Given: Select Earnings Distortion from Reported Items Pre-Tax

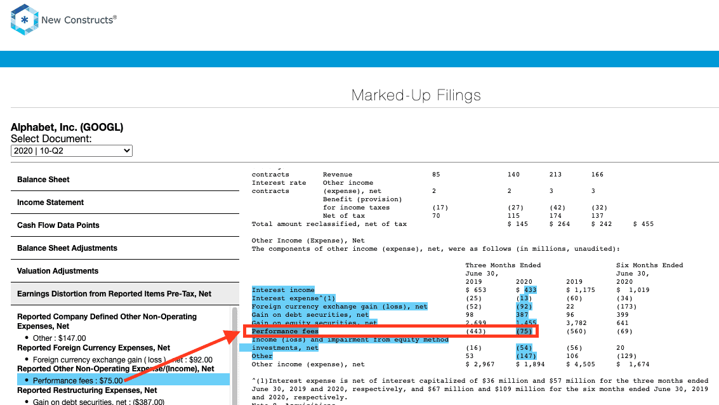Looking at the screenshot, I should (125, 294).
